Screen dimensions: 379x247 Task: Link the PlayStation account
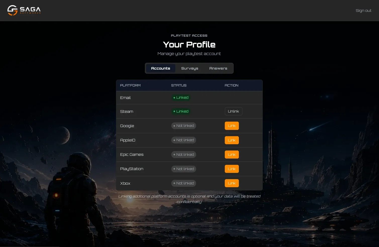[x=232, y=169]
